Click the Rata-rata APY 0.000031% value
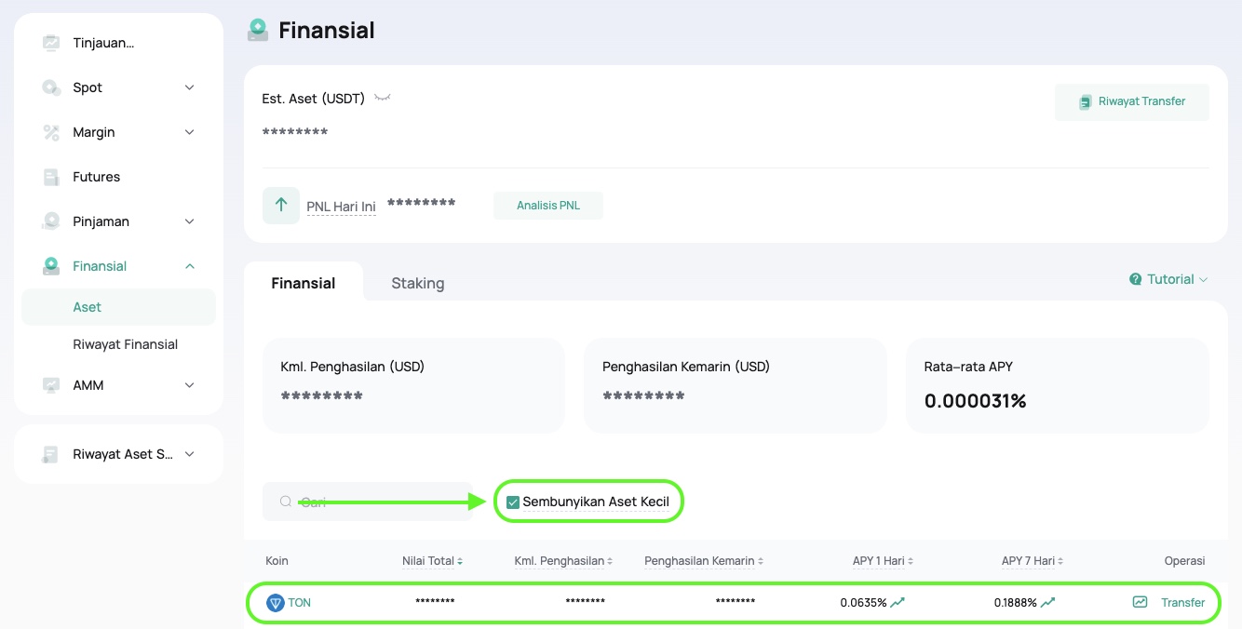1242x629 pixels. click(975, 402)
